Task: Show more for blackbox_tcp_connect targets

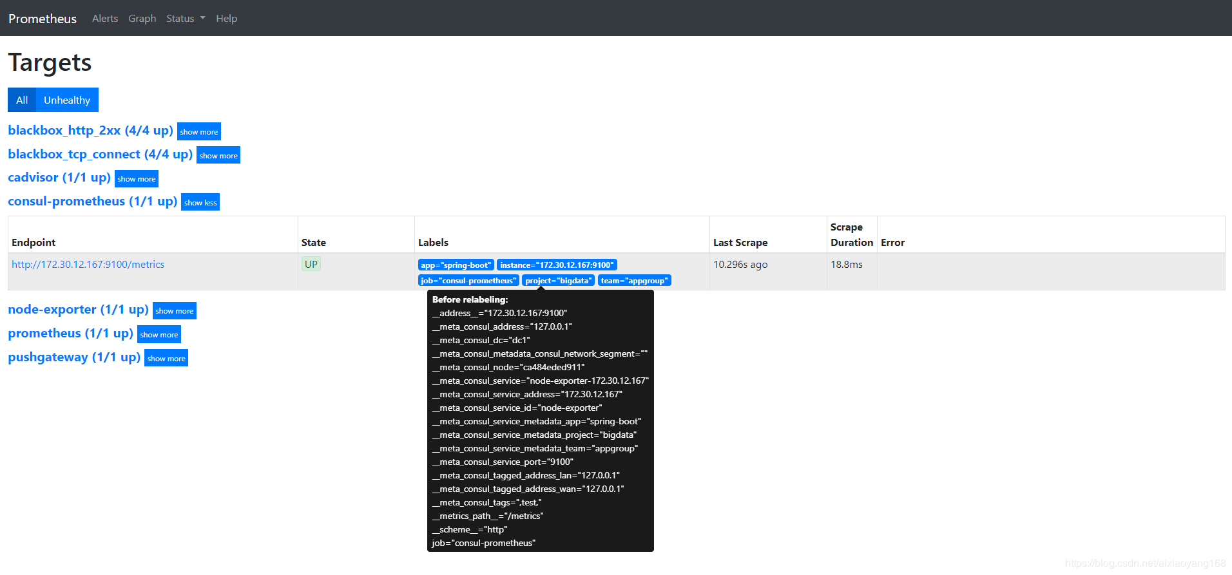Action: (x=218, y=155)
